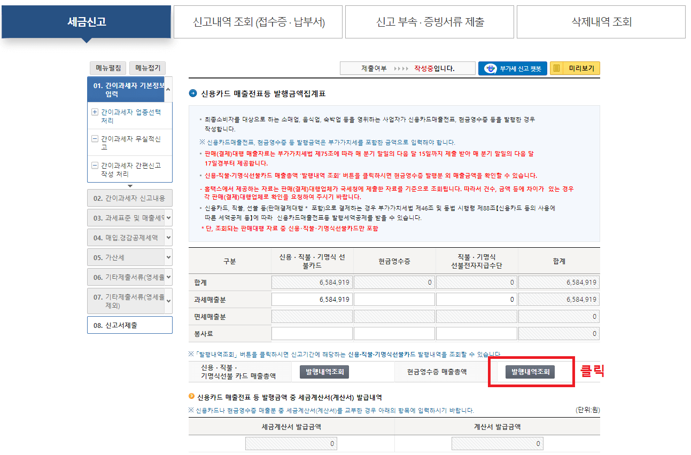Select the 세금신고 navigation tab
Image resolution: width=691 pixels, height=455 pixels.
[86, 20]
